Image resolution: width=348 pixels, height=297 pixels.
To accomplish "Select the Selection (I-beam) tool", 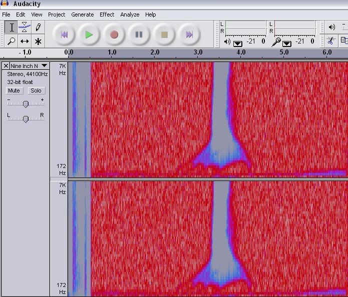I will tap(12, 27).
